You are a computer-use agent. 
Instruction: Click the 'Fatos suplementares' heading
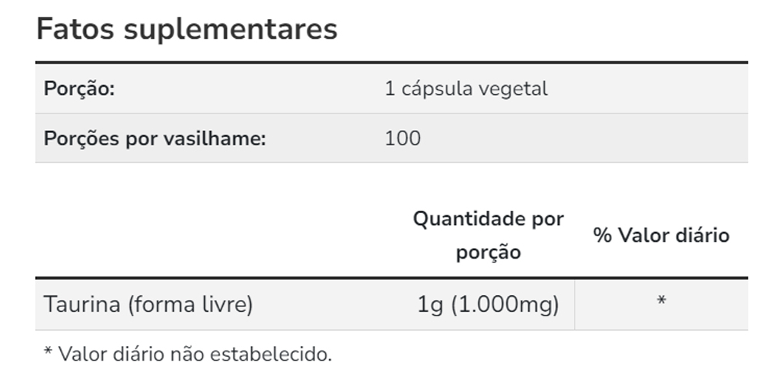point(186,29)
